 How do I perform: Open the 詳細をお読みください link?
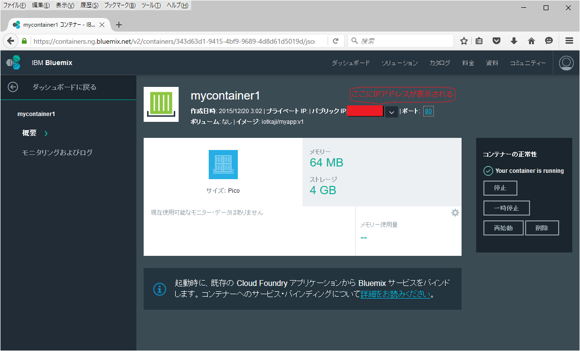tap(396, 294)
